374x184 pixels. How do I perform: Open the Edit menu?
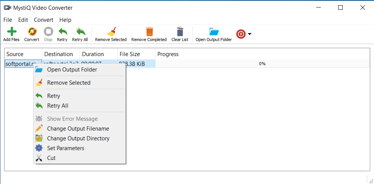click(23, 20)
